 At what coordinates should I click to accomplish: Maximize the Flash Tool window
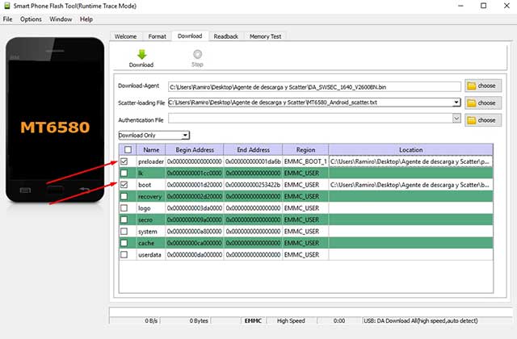tap(483, 6)
